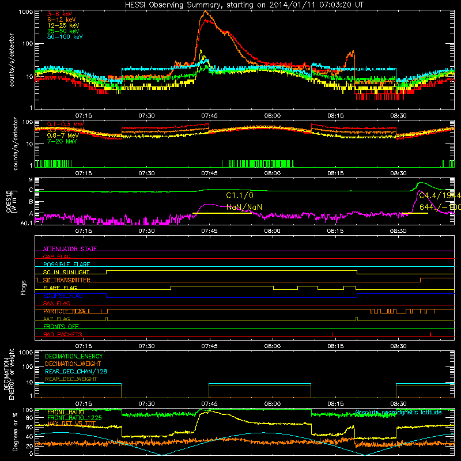Click the FRONT_RATIO legend label

click(66, 413)
